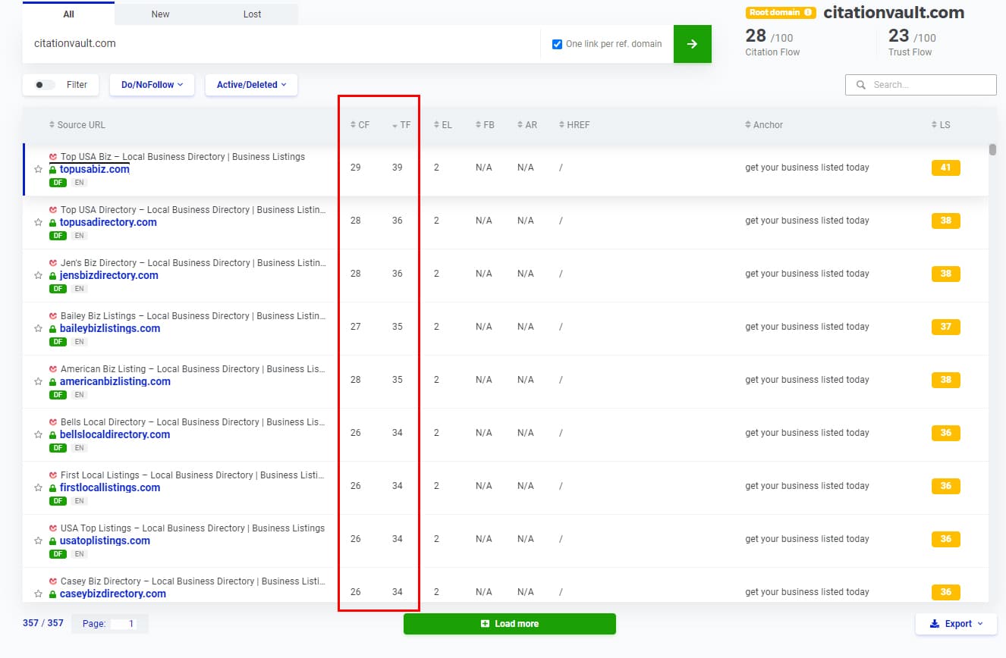
Task: Expand the Active/Deleted dropdown
Action: click(x=251, y=85)
